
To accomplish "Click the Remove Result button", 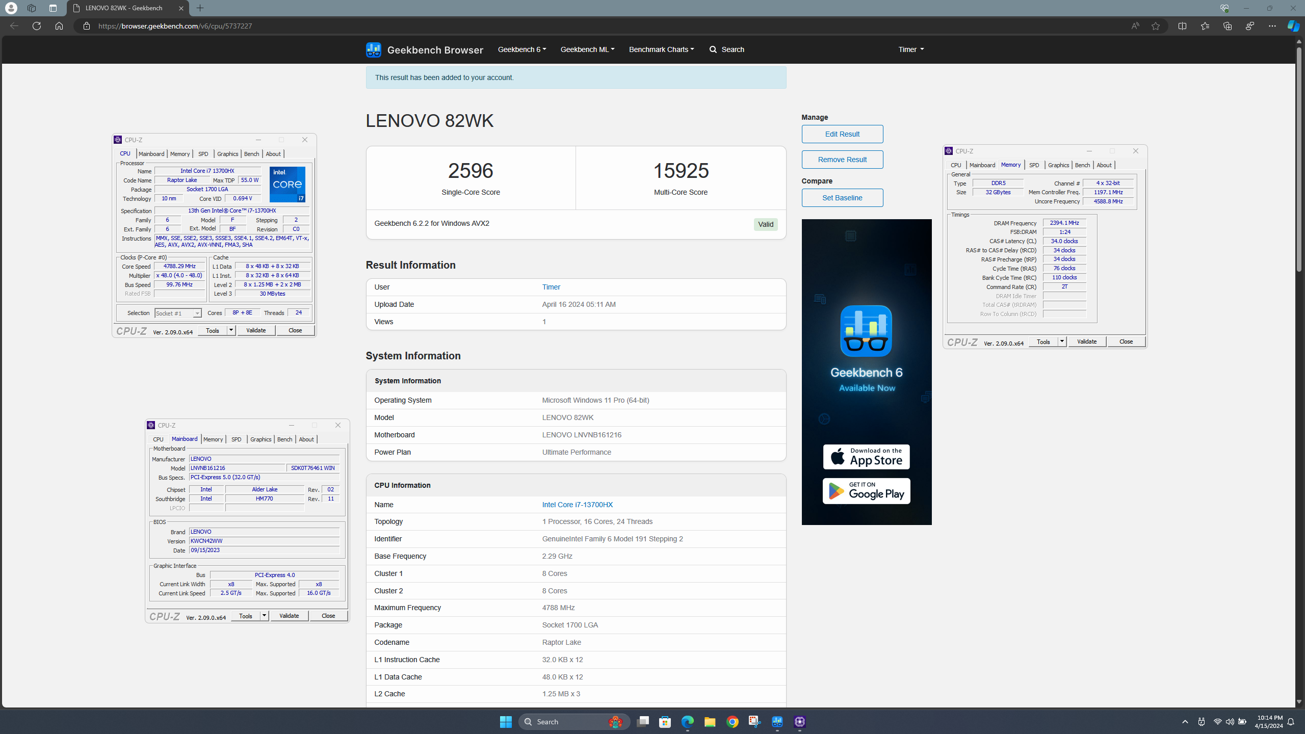I will (842, 160).
